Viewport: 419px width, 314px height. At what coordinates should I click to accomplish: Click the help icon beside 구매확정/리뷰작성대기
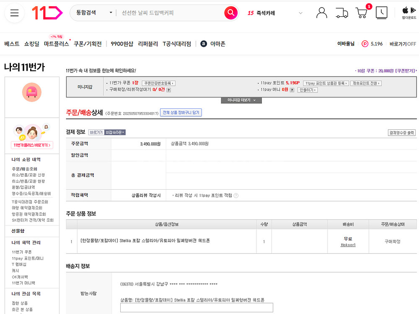[x=168, y=90]
